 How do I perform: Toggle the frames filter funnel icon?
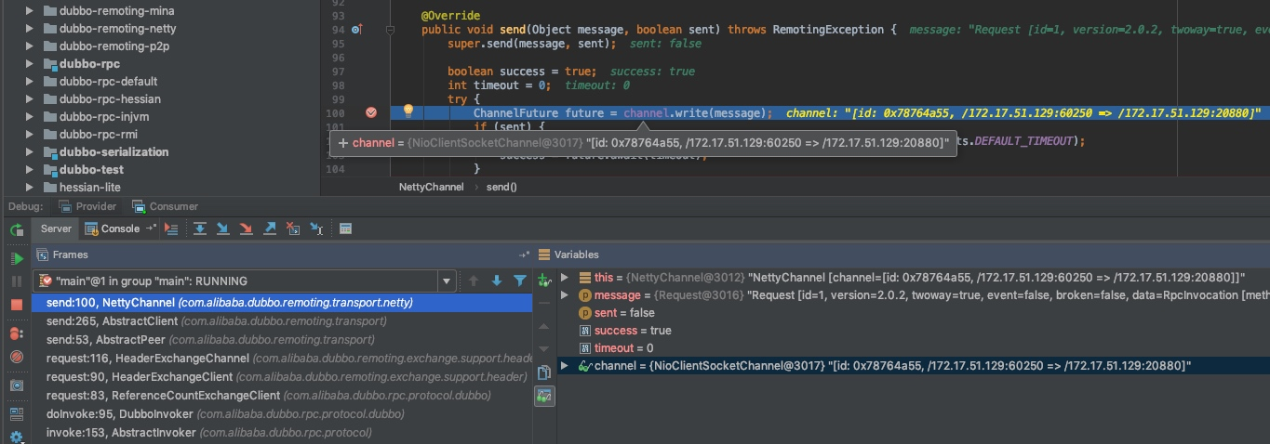point(520,281)
